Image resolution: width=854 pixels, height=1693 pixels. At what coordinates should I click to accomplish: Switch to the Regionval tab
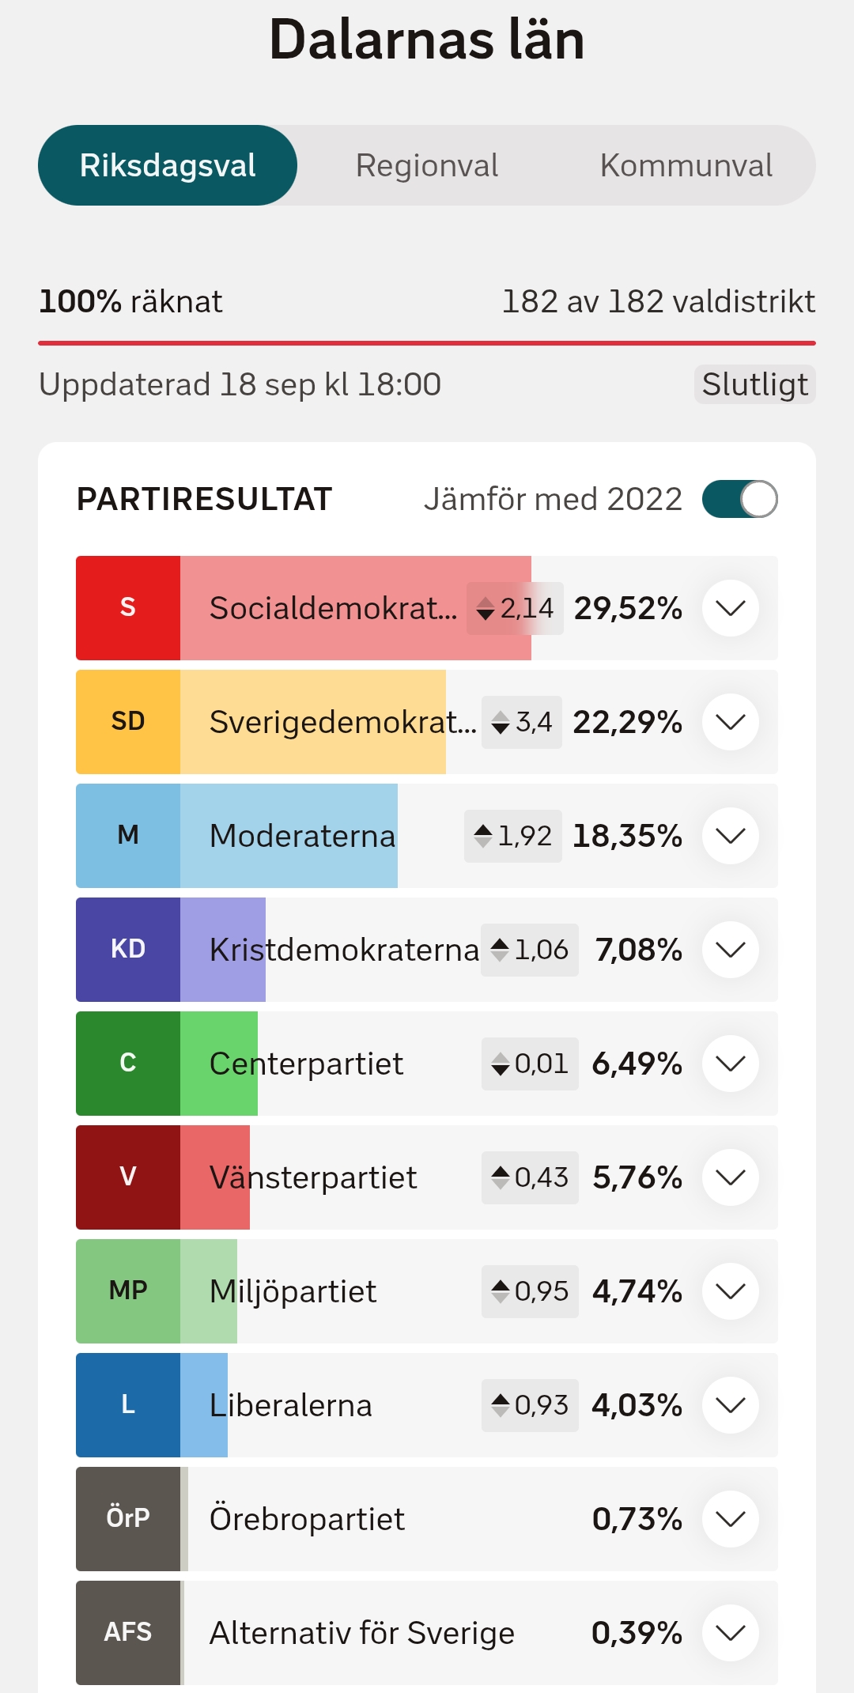[427, 165]
